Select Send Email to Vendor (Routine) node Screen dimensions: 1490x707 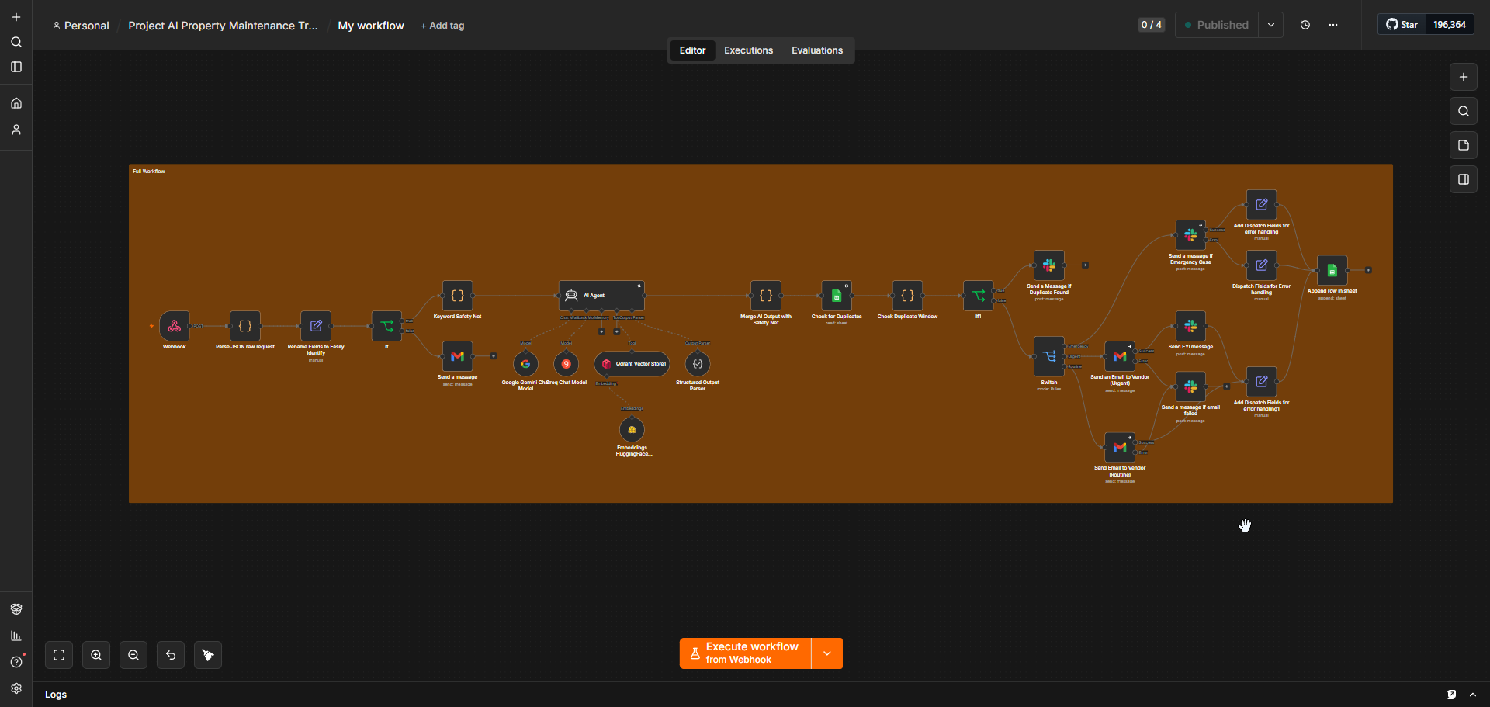click(1120, 447)
